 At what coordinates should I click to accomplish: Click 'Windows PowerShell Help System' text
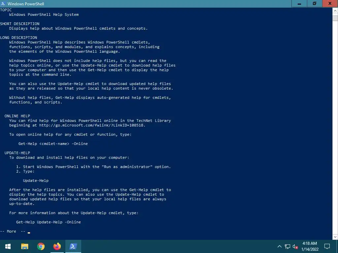pyautogui.click(x=44, y=14)
